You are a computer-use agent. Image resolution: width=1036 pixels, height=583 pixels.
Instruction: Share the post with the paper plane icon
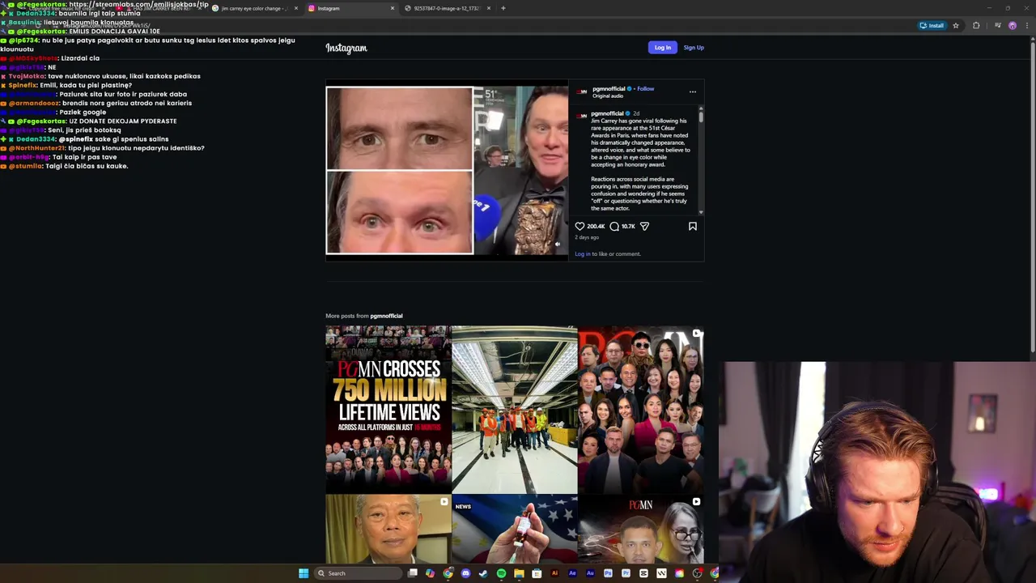coord(644,227)
